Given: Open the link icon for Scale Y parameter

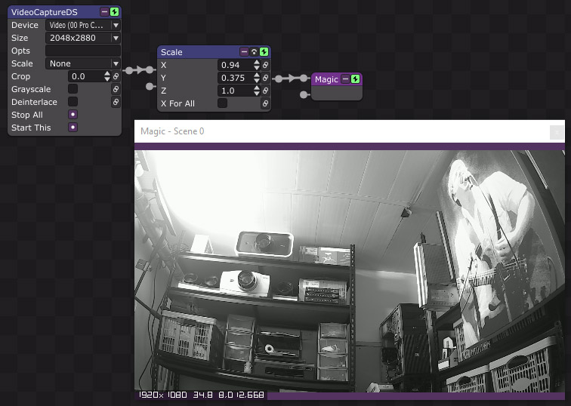Looking at the screenshot, I should 265,78.
